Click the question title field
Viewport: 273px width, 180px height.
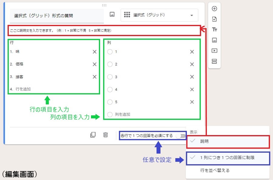tap(57, 15)
